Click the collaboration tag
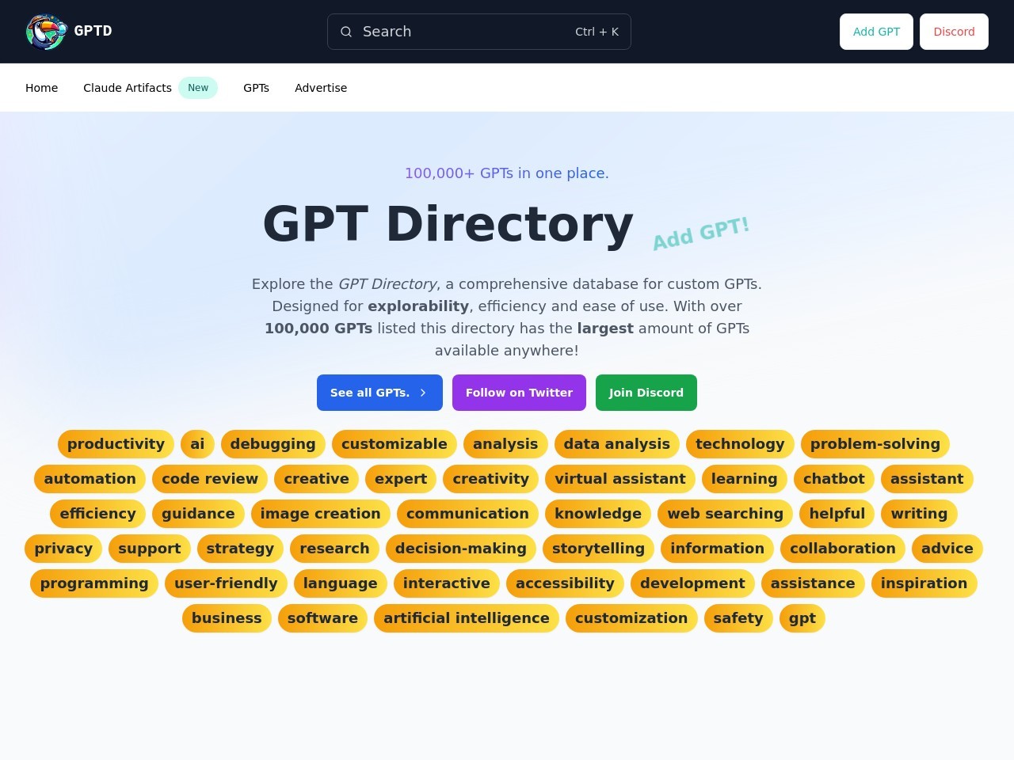 tap(843, 549)
